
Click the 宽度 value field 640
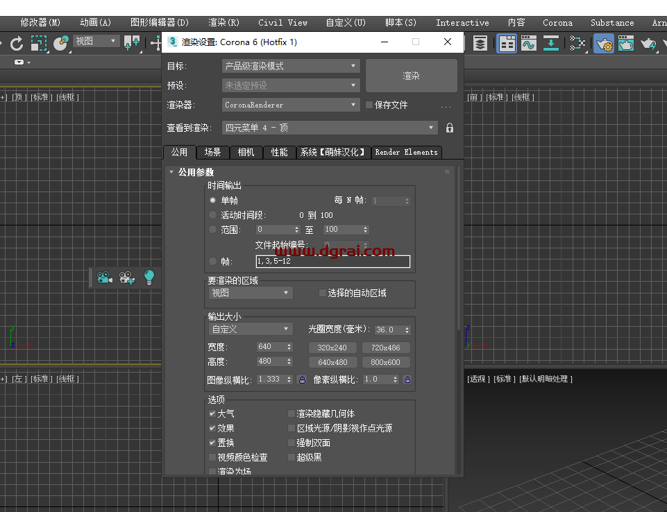271,347
